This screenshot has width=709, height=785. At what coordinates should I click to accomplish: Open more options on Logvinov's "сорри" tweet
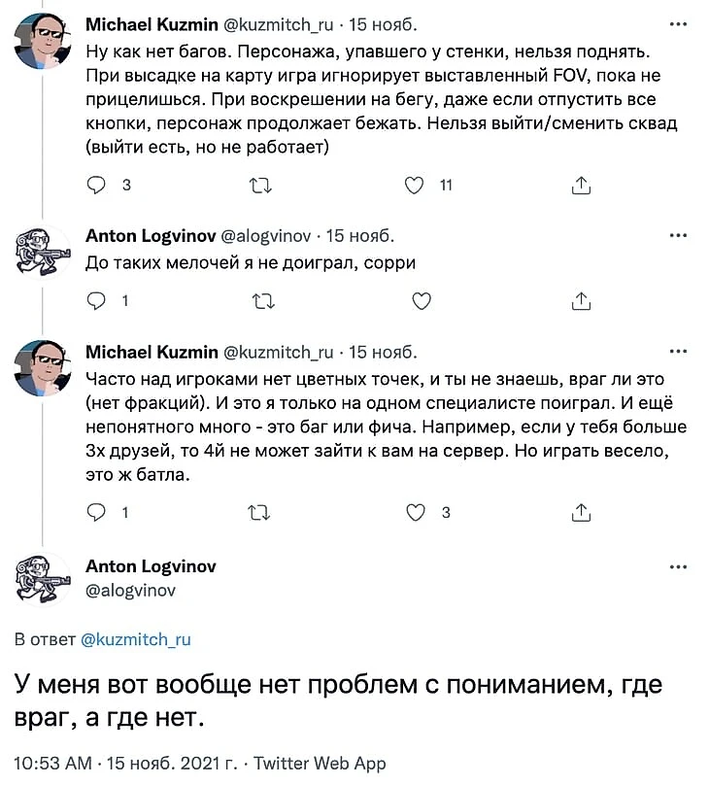[679, 236]
